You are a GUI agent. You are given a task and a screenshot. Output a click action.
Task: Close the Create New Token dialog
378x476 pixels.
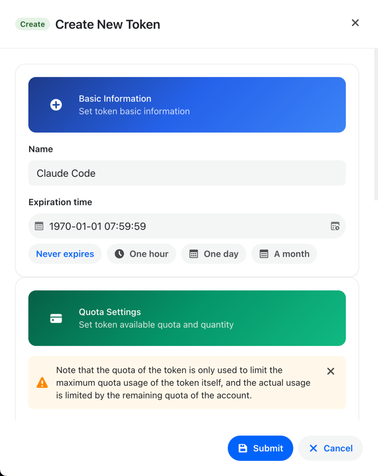355,23
